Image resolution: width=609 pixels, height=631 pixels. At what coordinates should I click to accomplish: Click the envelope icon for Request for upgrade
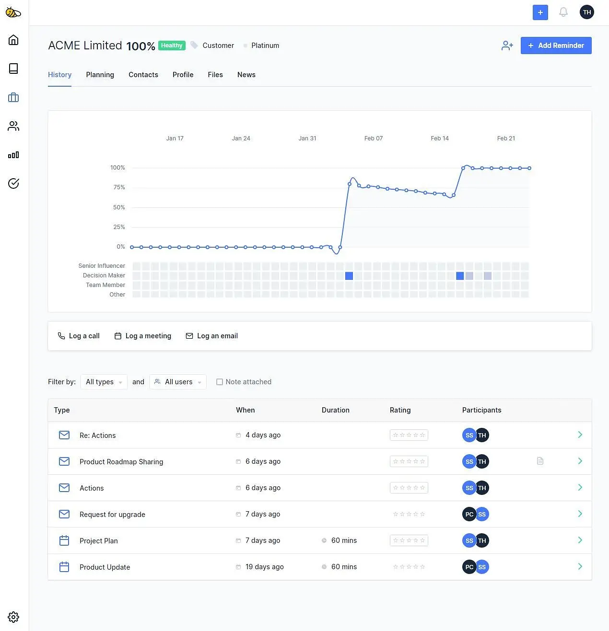coord(64,514)
